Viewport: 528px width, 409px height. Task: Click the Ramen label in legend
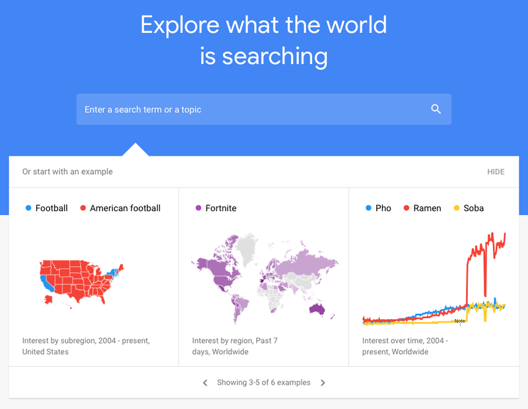(427, 208)
